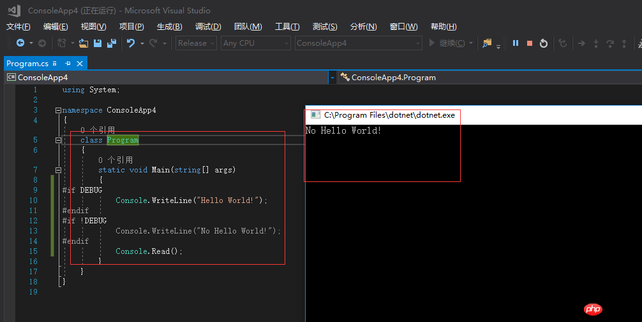
Task: Click the Navigate Forward arrow icon
Action: coord(41,43)
